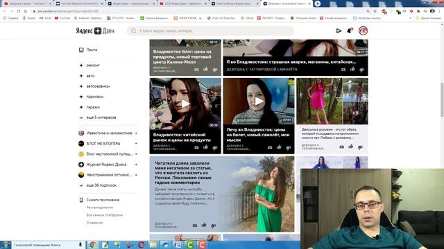Dislike the Читатели дзена article card

click(x=213, y=225)
